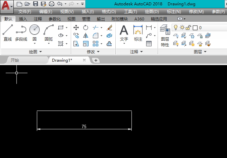Image resolution: width=227 pixels, height=158 pixels.
Task: Select the Copy tool
Action: coord(76,36)
